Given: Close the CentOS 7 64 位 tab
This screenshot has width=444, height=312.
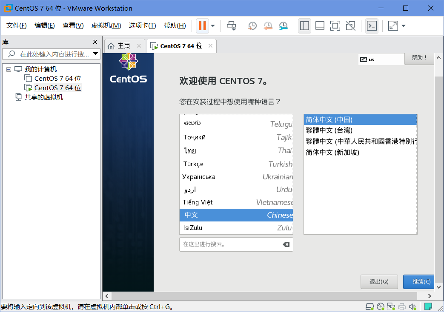Looking at the screenshot, I should pyautogui.click(x=210, y=46).
